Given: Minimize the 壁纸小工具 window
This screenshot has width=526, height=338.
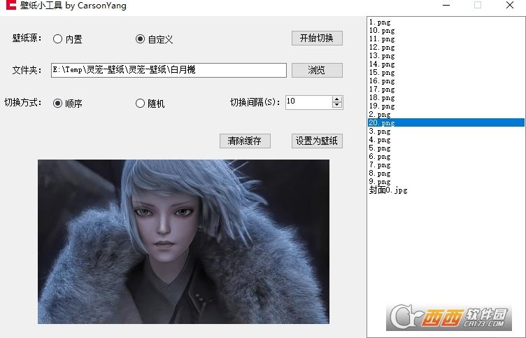Looking at the screenshot, I should (446, 5).
